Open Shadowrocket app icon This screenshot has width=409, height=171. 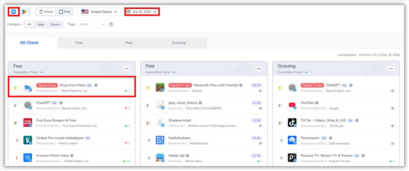pyautogui.click(x=160, y=122)
